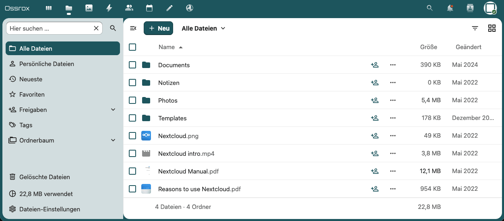Click the Dezember modified date of Templates
Viewport: 504px width, 221px height.
[473, 118]
